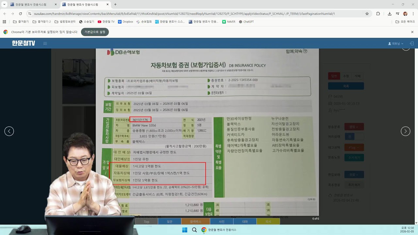Open the 대표님 user dropdown
This screenshot has height=235, width=418.
click(395, 43)
